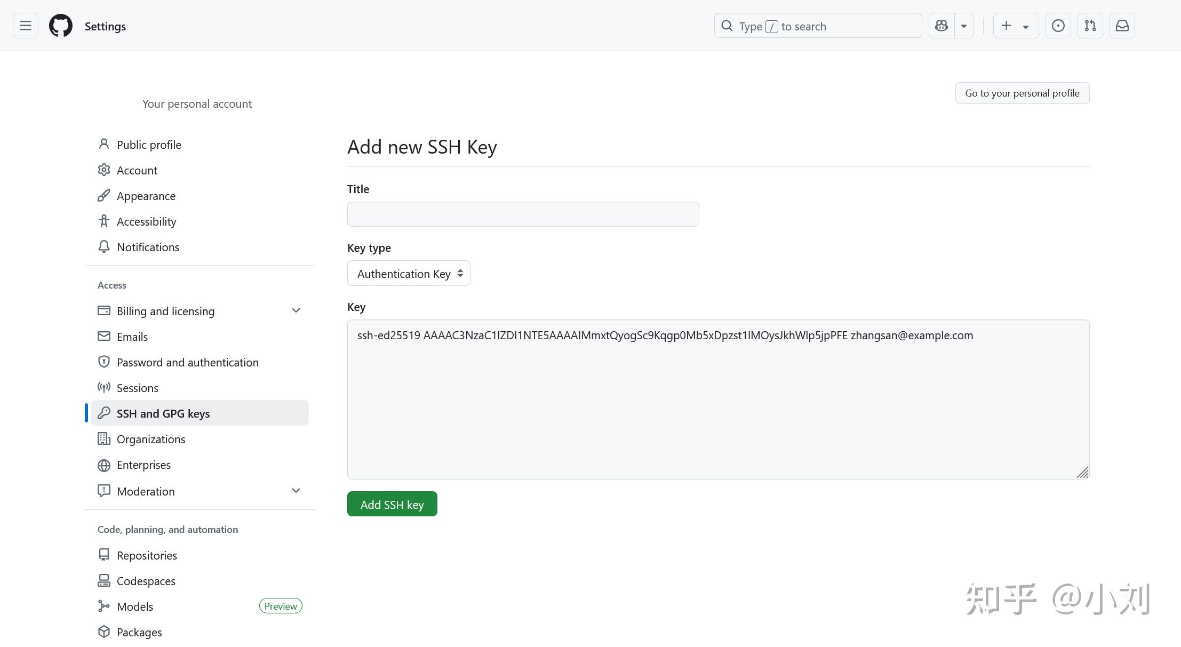Click Go to your personal profile
This screenshot has width=1181, height=647.
(1022, 93)
